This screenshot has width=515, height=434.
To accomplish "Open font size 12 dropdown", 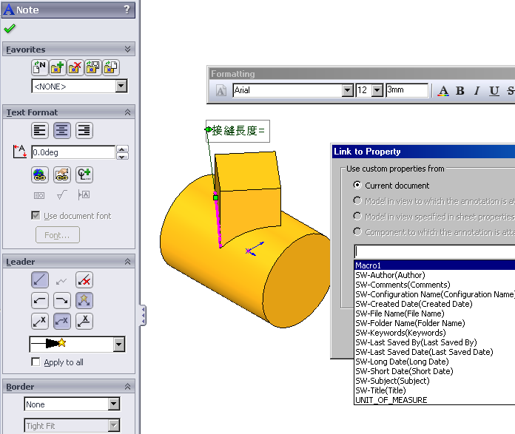I will tap(377, 90).
